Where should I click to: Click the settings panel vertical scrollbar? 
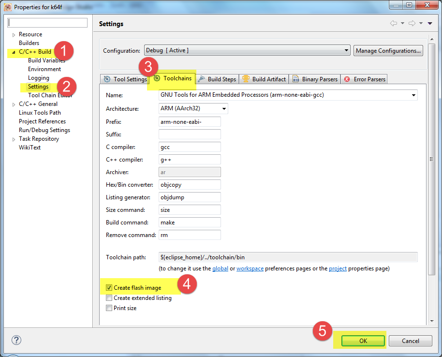pos(431,159)
